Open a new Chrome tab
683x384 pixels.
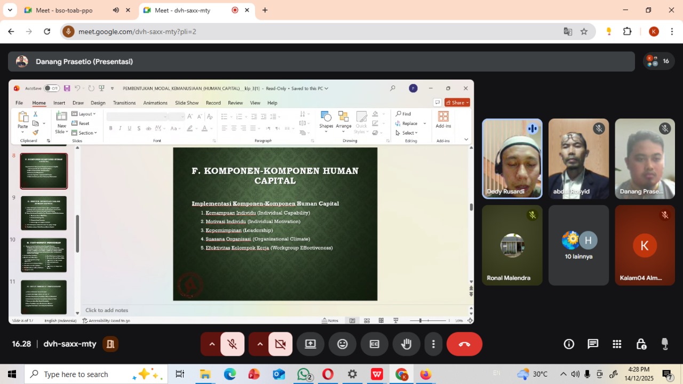pos(265,10)
